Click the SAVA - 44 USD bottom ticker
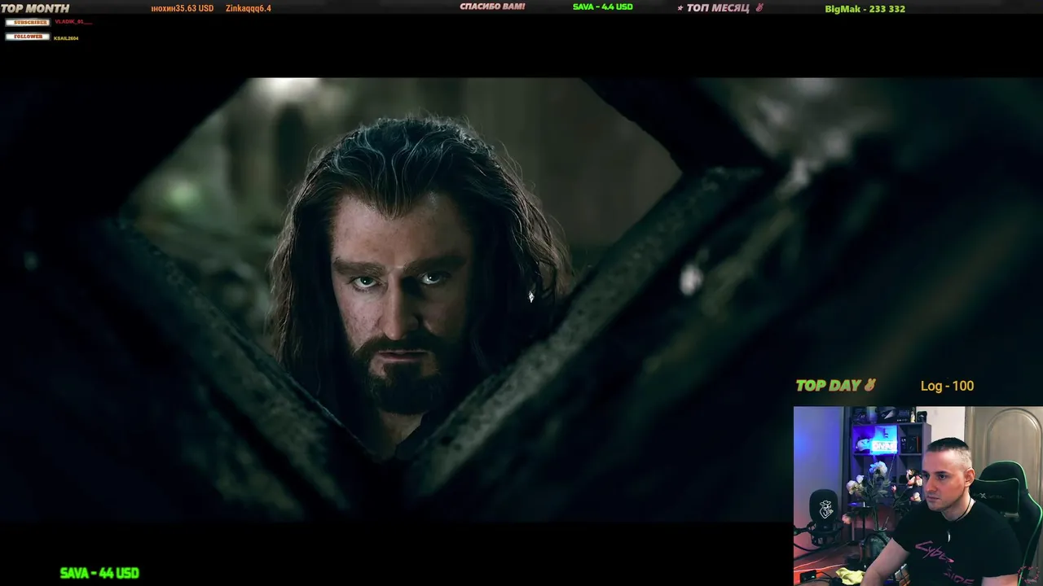The height and width of the screenshot is (586, 1043). tap(99, 573)
